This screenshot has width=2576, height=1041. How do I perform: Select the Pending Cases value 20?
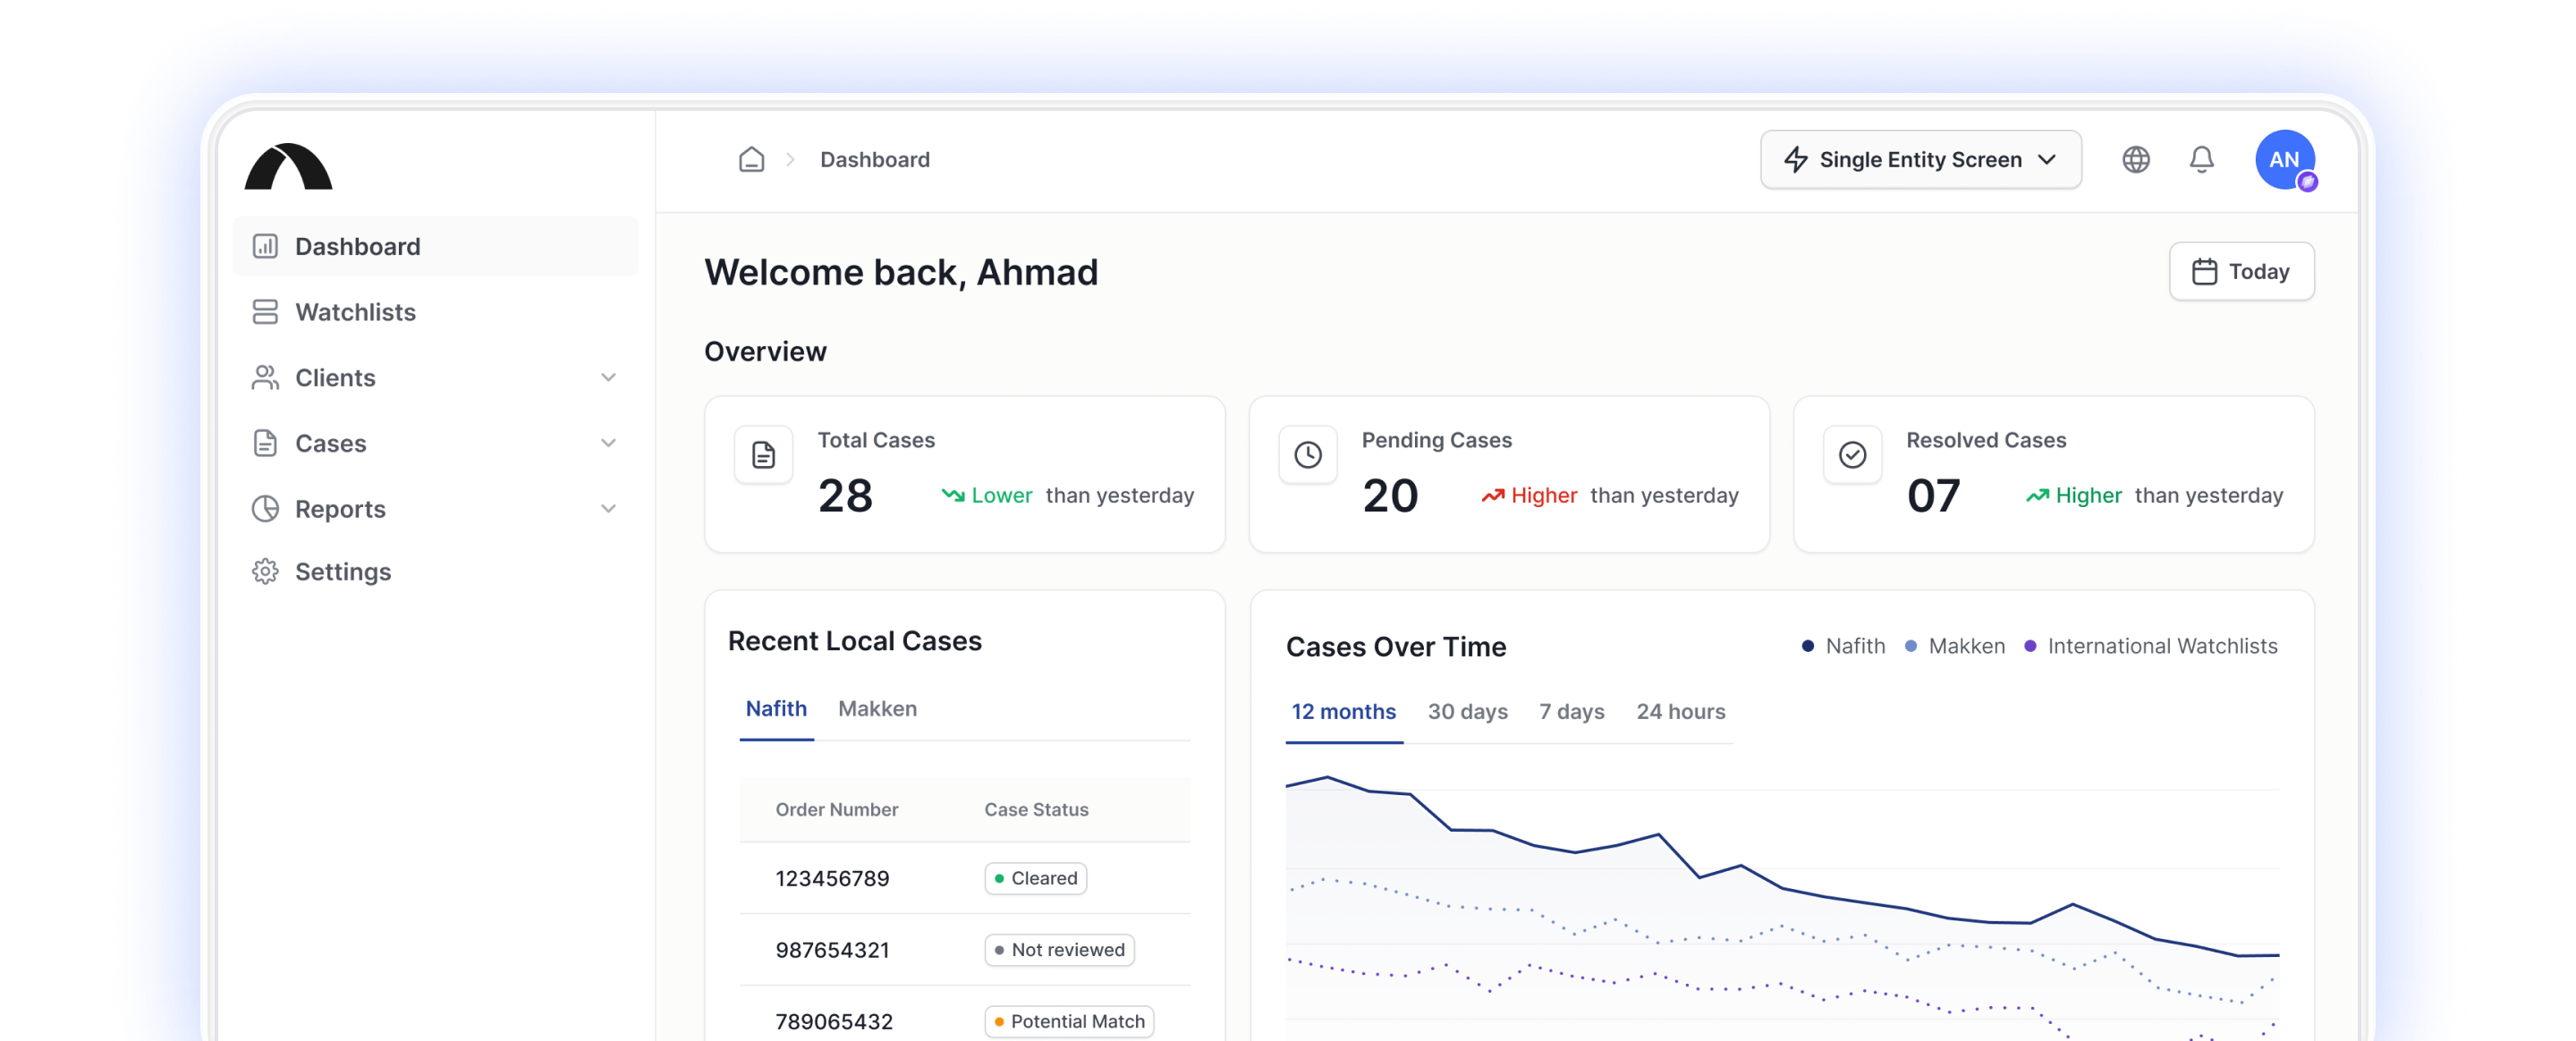pos(1390,495)
